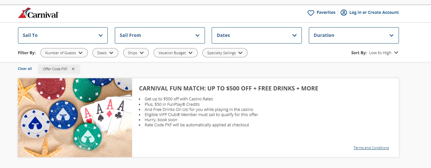Click 'And Free Drinks On Us!' line
Viewport: 431px width, 168px height.
click(199, 109)
